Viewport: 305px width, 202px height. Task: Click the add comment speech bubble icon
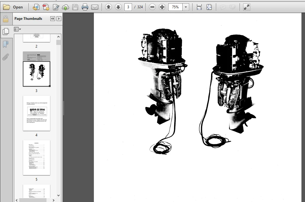223,7
